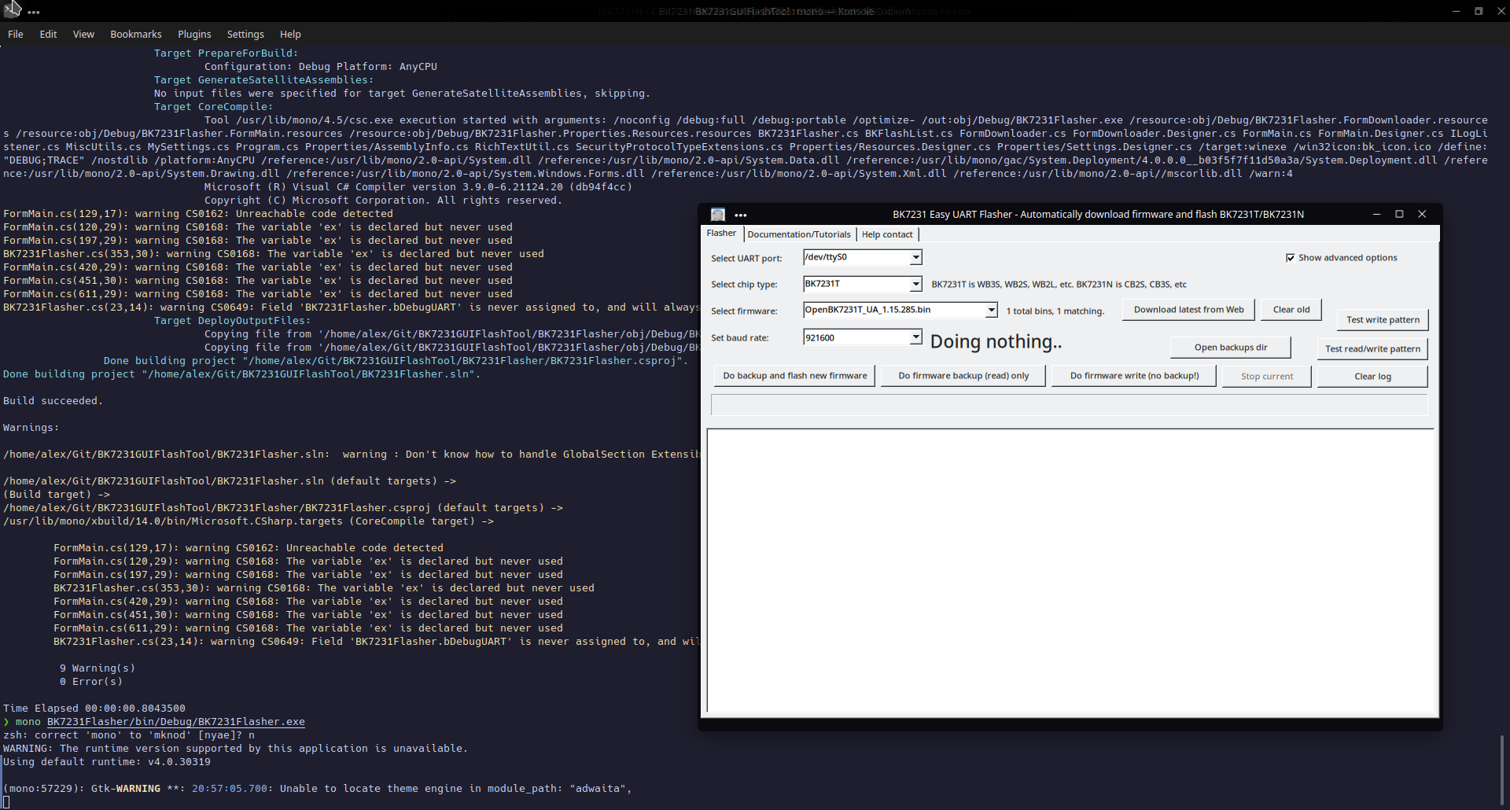Maximize the BK7231 Flasher window

pyautogui.click(x=1399, y=214)
